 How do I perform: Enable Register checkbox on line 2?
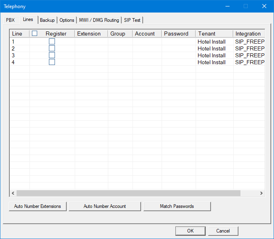coord(52,48)
